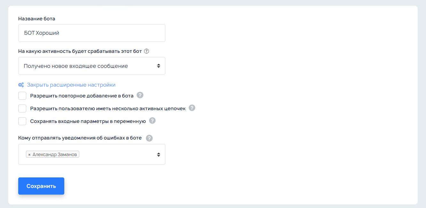Expand the error notification recipients arrows
Image resolution: width=426 pixels, height=208 pixels.
158,154
